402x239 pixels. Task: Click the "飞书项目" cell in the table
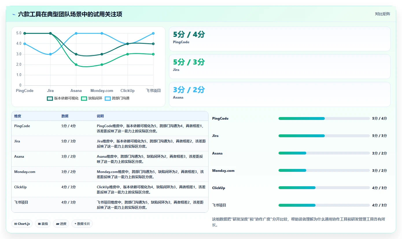(21, 202)
